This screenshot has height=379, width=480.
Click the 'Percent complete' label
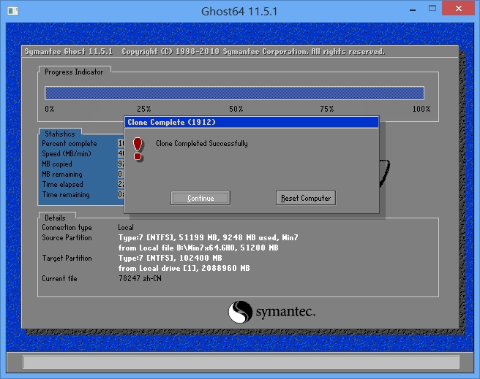pos(70,144)
